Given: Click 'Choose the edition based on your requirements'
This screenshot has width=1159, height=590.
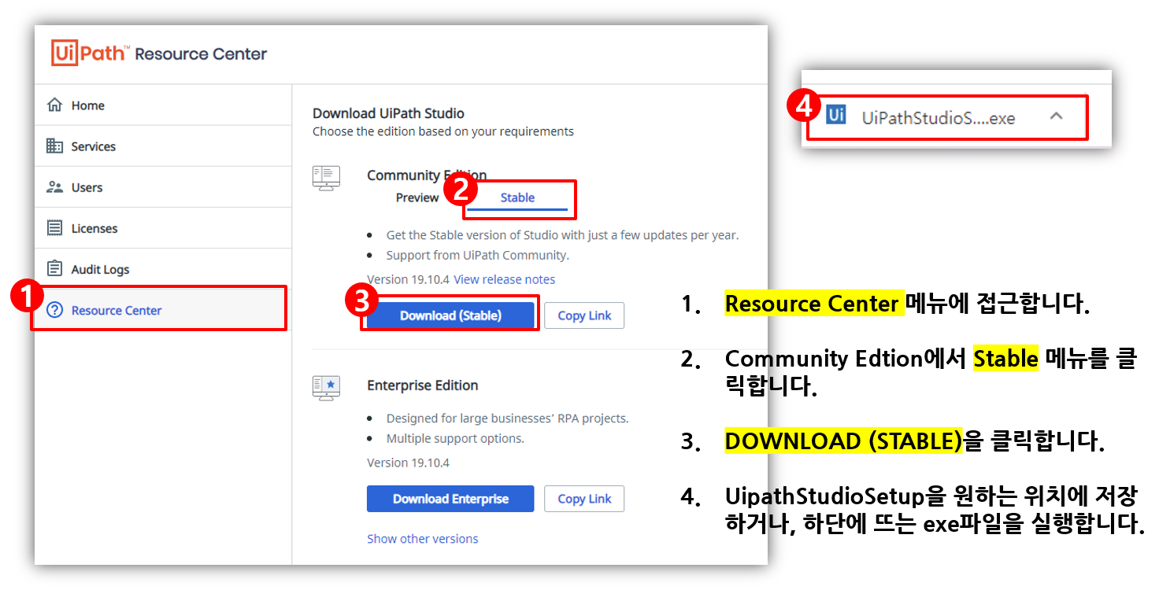Looking at the screenshot, I should click(443, 131).
